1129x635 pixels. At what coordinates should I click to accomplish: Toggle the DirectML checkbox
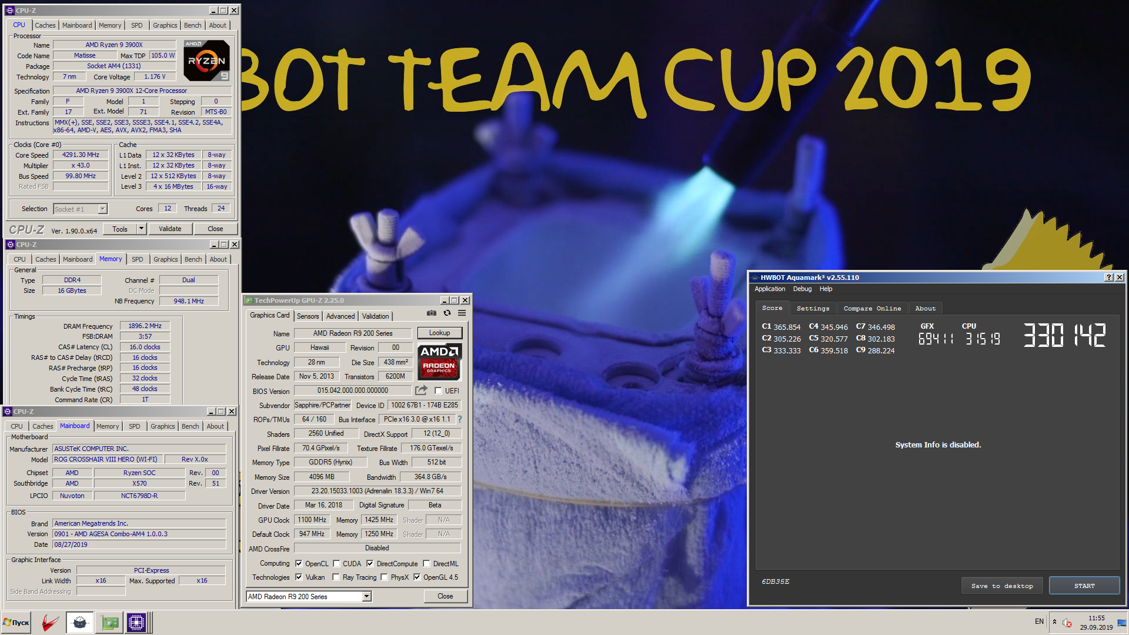[426, 563]
